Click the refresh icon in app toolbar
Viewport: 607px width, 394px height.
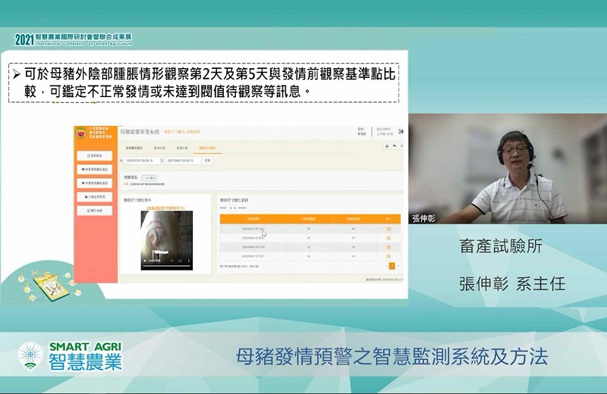[x=401, y=146]
